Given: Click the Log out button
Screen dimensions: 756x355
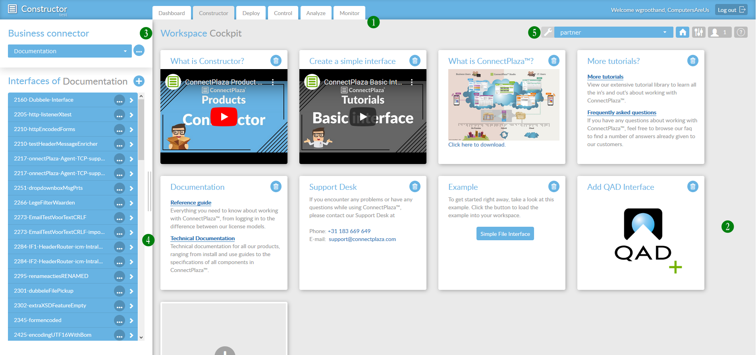Looking at the screenshot, I should (731, 10).
